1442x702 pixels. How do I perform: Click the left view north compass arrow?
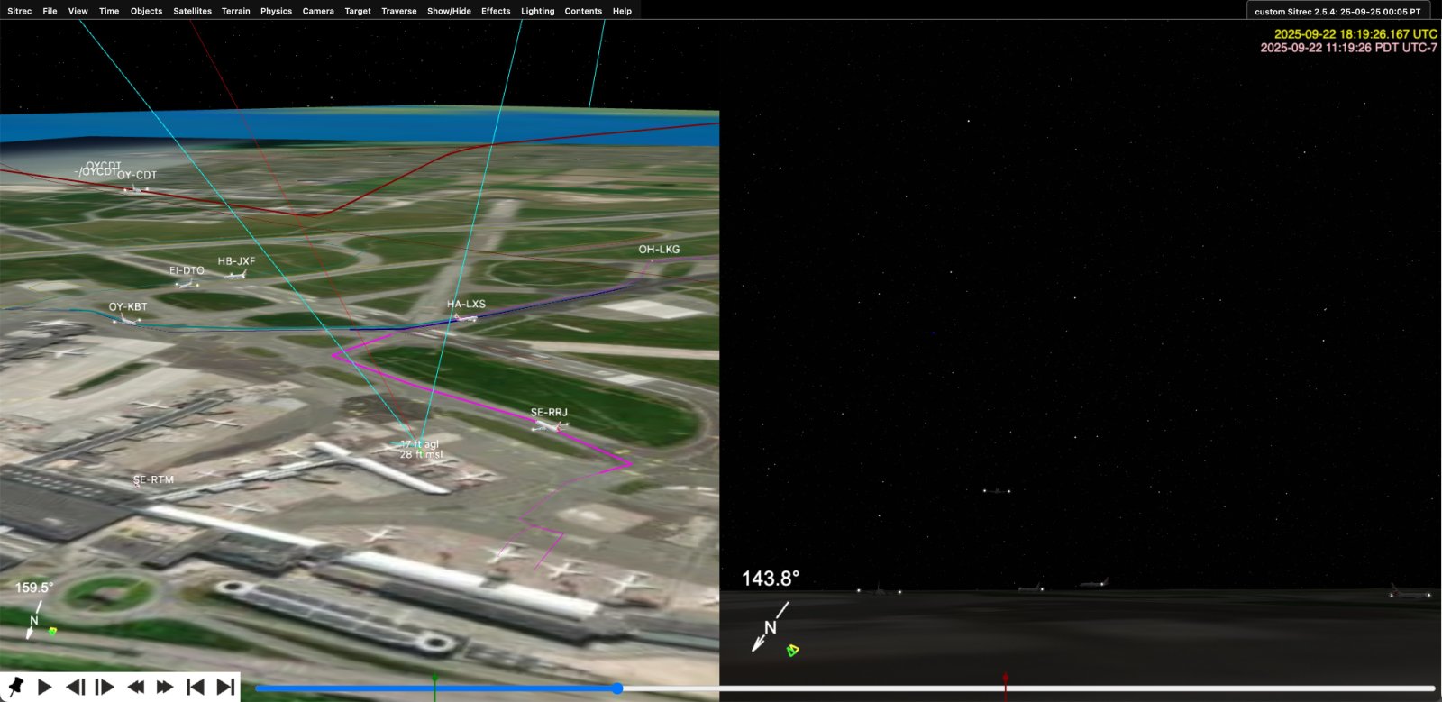point(32,628)
